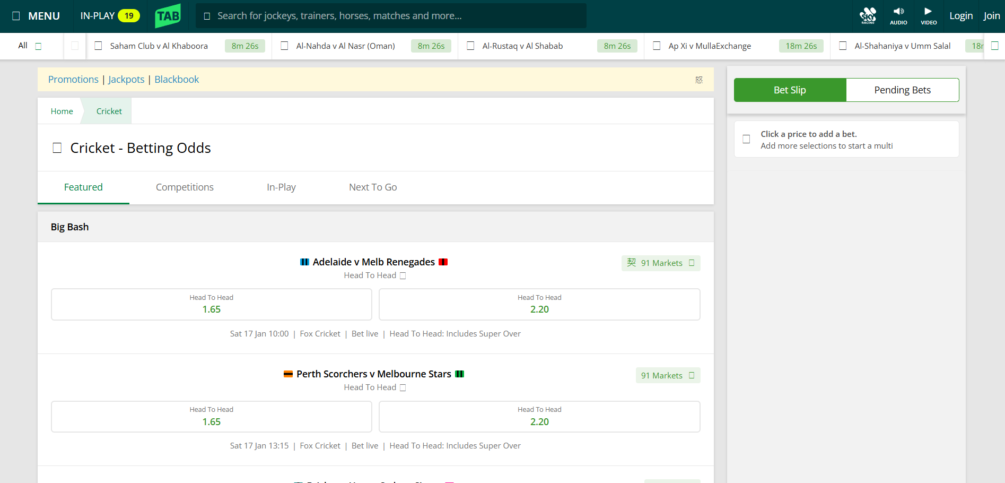This screenshot has height=483, width=1005.
Task: Bet on Melbourne Stars at 2.20 odds
Action: (539, 417)
